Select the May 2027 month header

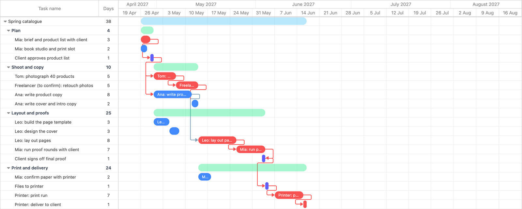click(x=206, y=4)
